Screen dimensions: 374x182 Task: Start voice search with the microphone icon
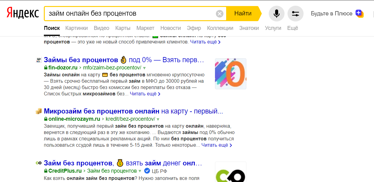(276, 14)
